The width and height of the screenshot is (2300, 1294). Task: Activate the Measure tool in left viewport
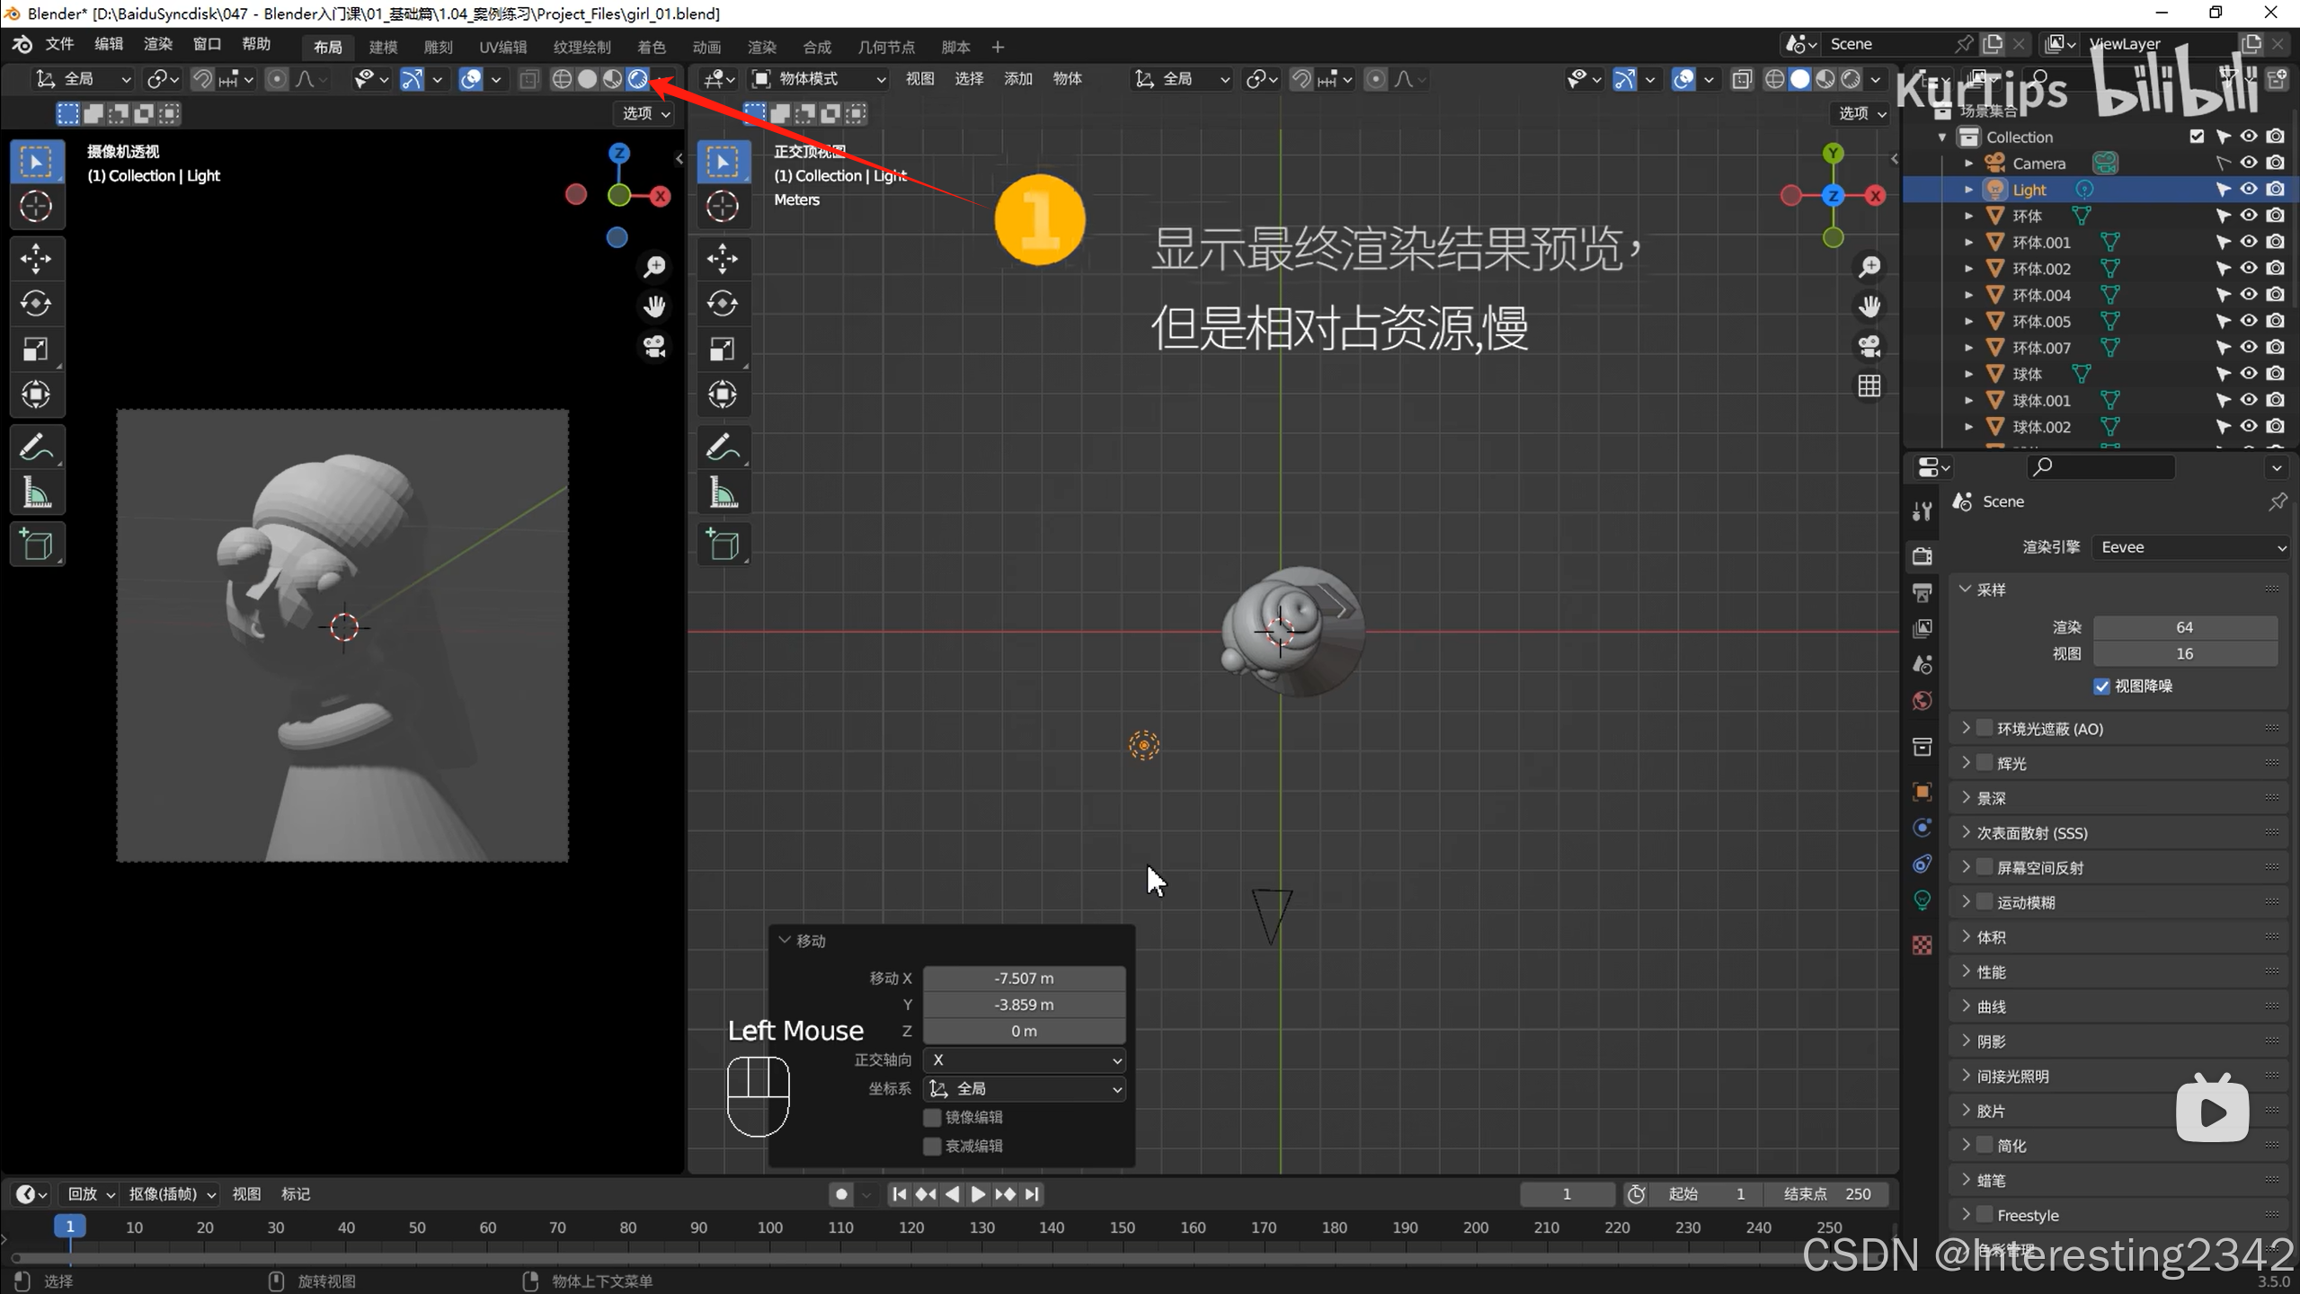[x=36, y=493]
